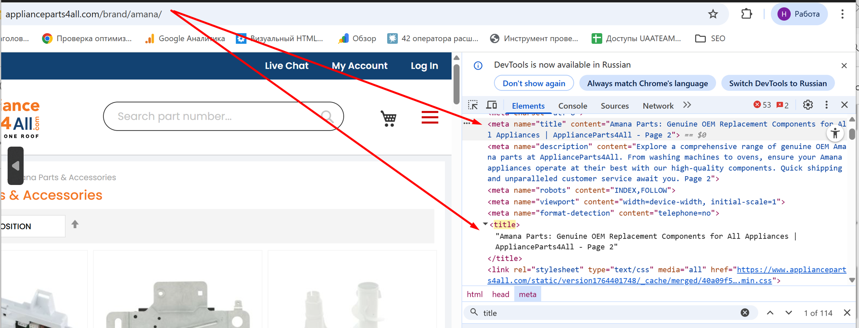Expand the left slide-out panel arrow
The height and width of the screenshot is (328, 859).
click(x=16, y=165)
